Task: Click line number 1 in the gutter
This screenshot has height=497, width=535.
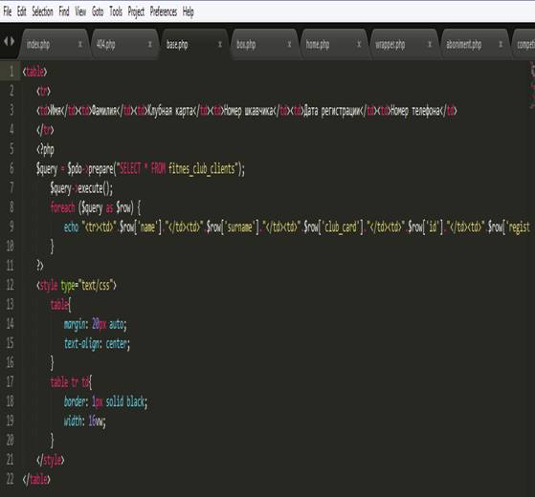Action: click(x=11, y=72)
